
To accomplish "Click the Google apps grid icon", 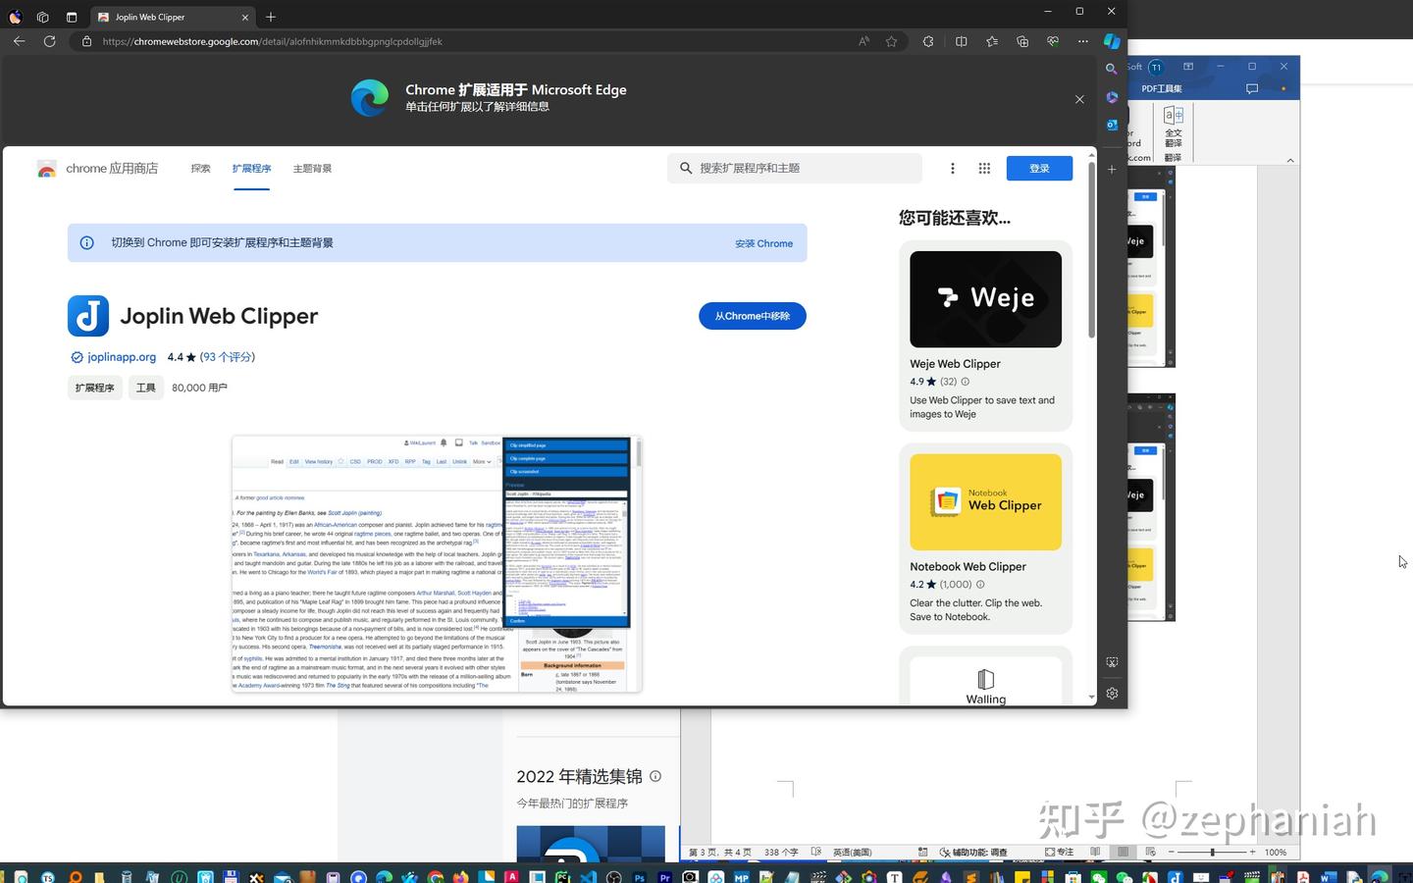I will pyautogui.click(x=983, y=168).
